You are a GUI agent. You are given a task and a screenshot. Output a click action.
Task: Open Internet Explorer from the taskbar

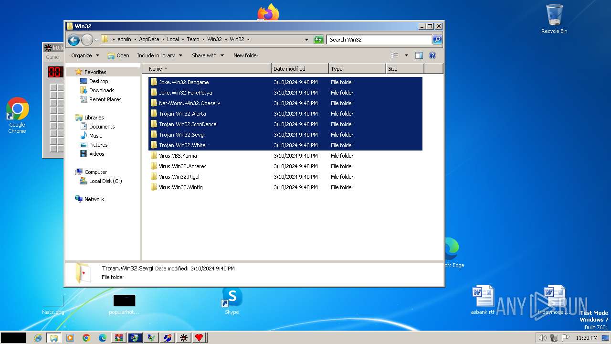point(38,338)
